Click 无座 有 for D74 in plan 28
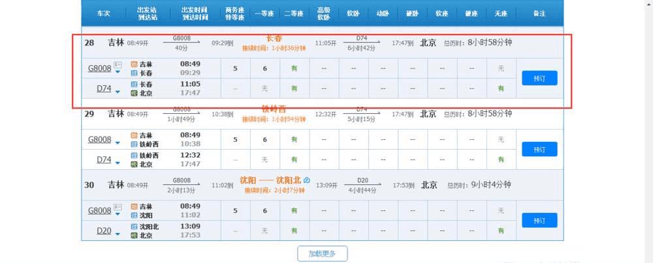The width and height of the screenshot is (653, 263). point(501,89)
